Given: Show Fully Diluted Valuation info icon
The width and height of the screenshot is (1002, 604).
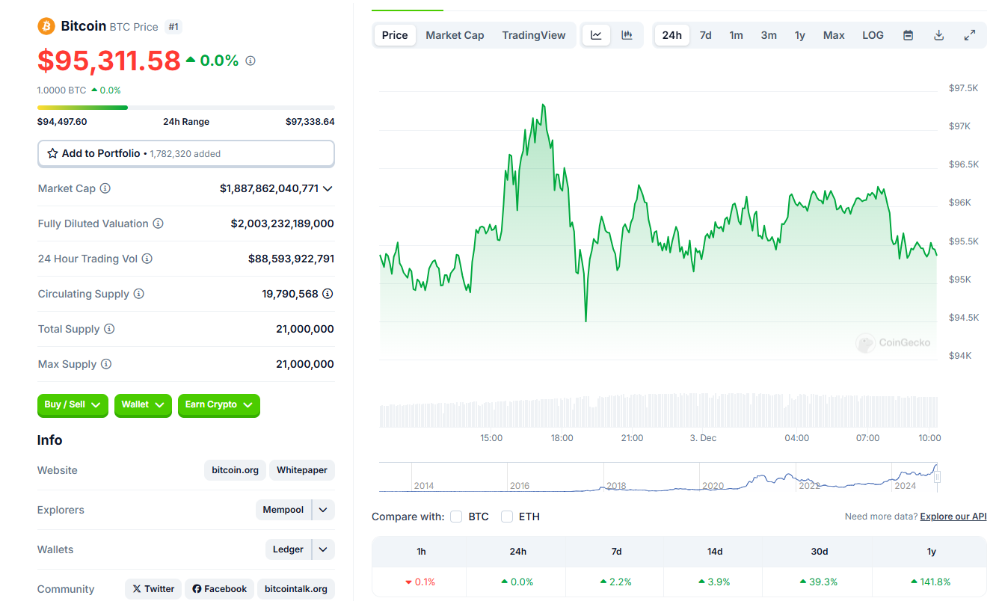Looking at the screenshot, I should click(x=158, y=224).
